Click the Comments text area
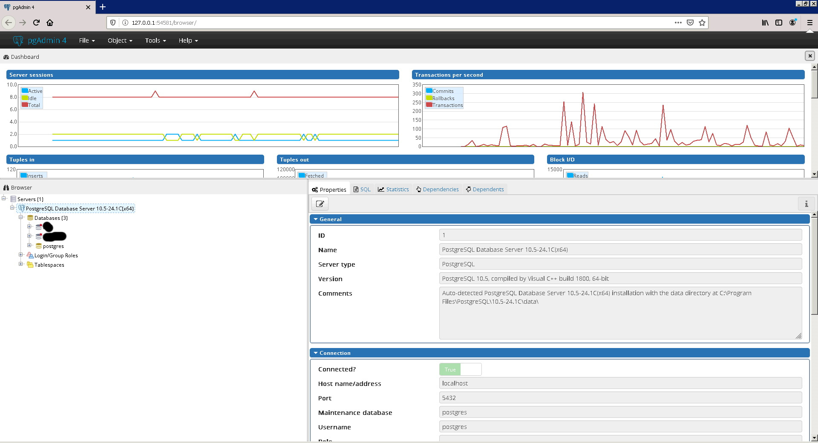Screen dimensions: 818x443 click(620, 313)
